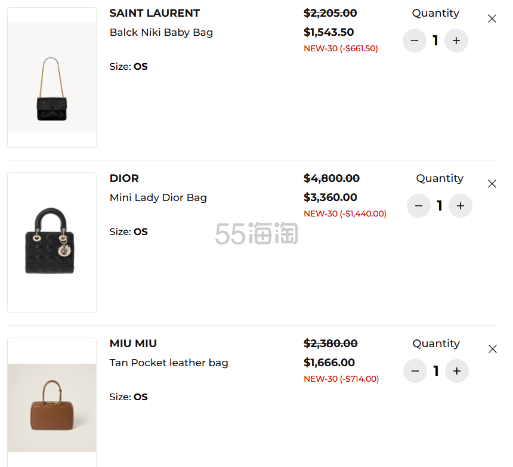The height and width of the screenshot is (467, 513).
Task: Decrease quantity of Miu Miu Pocket bag
Action: point(415,371)
